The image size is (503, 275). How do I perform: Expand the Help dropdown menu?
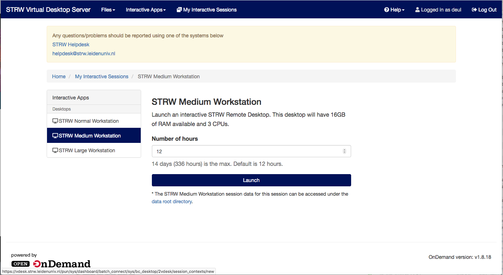tap(395, 10)
